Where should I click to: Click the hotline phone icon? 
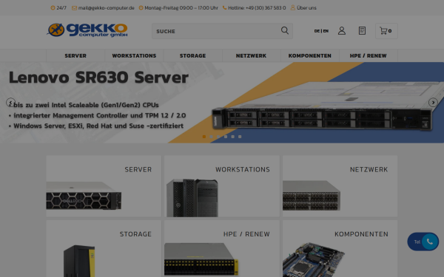pyautogui.click(x=224, y=8)
